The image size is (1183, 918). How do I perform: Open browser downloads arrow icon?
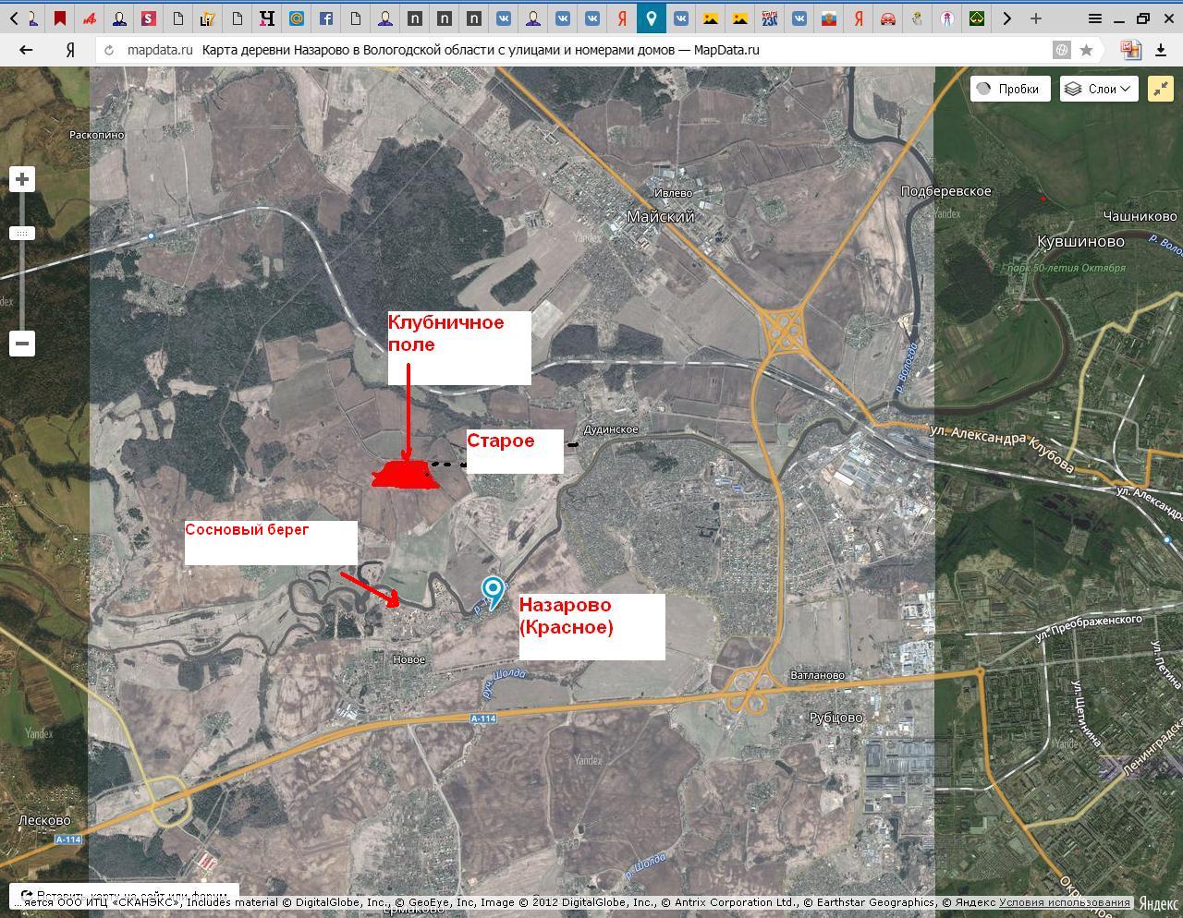pyautogui.click(x=1161, y=50)
